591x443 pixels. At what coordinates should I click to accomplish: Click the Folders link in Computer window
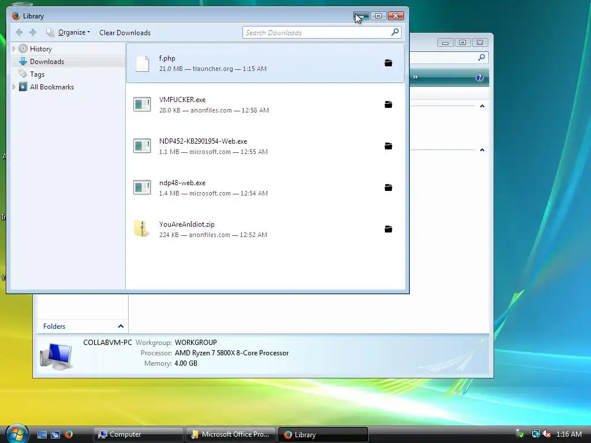coord(54,326)
